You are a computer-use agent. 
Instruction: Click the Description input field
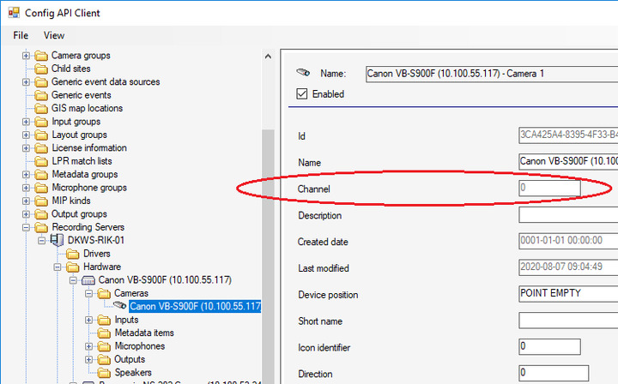pos(566,215)
